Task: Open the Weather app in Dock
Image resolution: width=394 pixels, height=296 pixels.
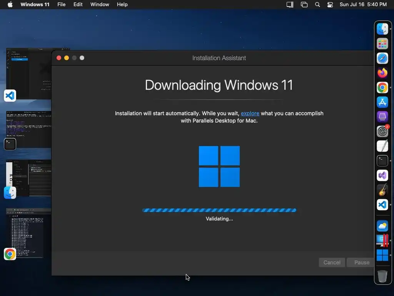Action: click(x=382, y=226)
